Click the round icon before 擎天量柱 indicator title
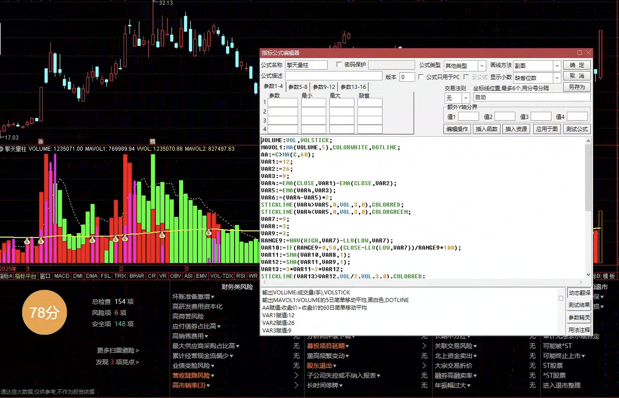 tap(1, 149)
